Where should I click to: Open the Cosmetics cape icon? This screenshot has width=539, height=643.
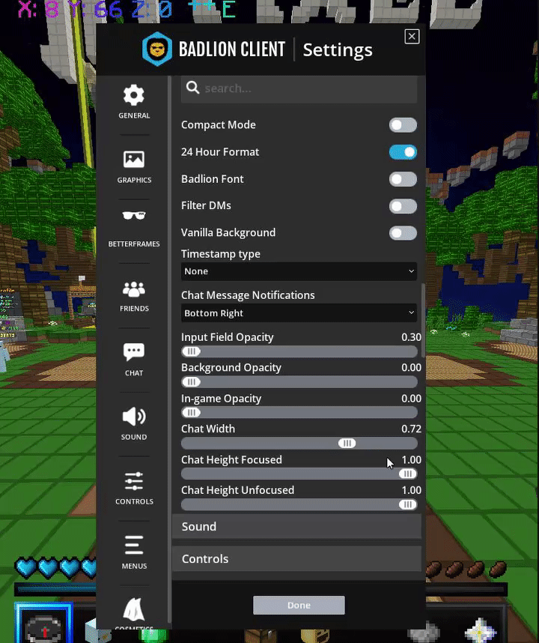[134, 609]
